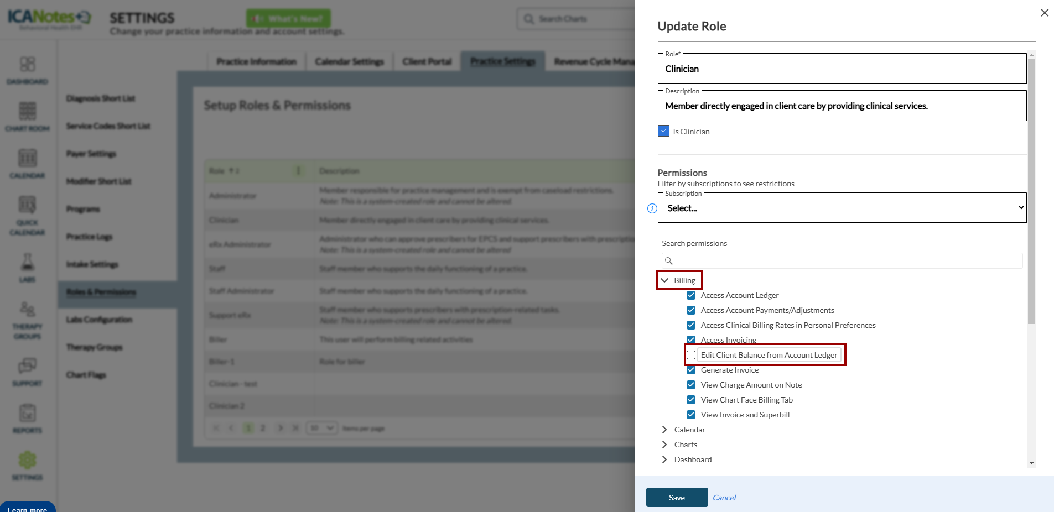The width and height of the screenshot is (1054, 512).
Task: Open the Role column menu icon
Action: (x=298, y=171)
